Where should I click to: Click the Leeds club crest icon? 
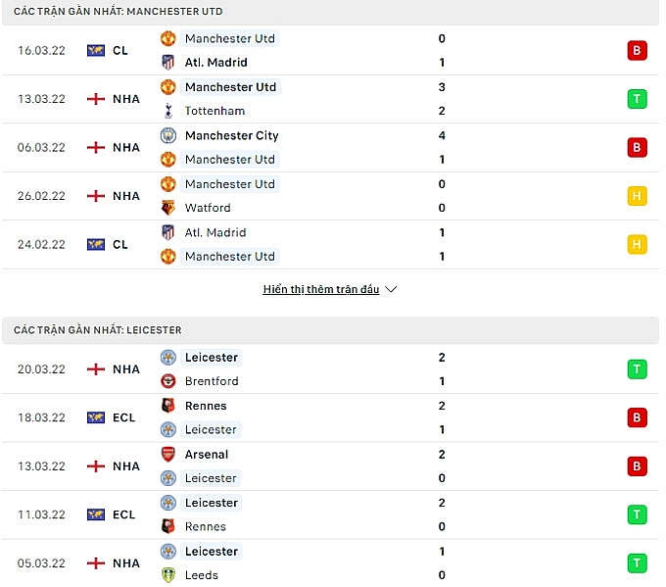tap(167, 575)
